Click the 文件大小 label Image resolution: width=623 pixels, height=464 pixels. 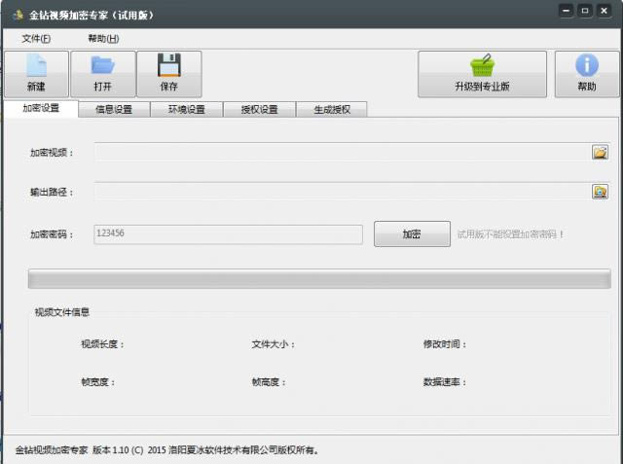click(x=274, y=344)
